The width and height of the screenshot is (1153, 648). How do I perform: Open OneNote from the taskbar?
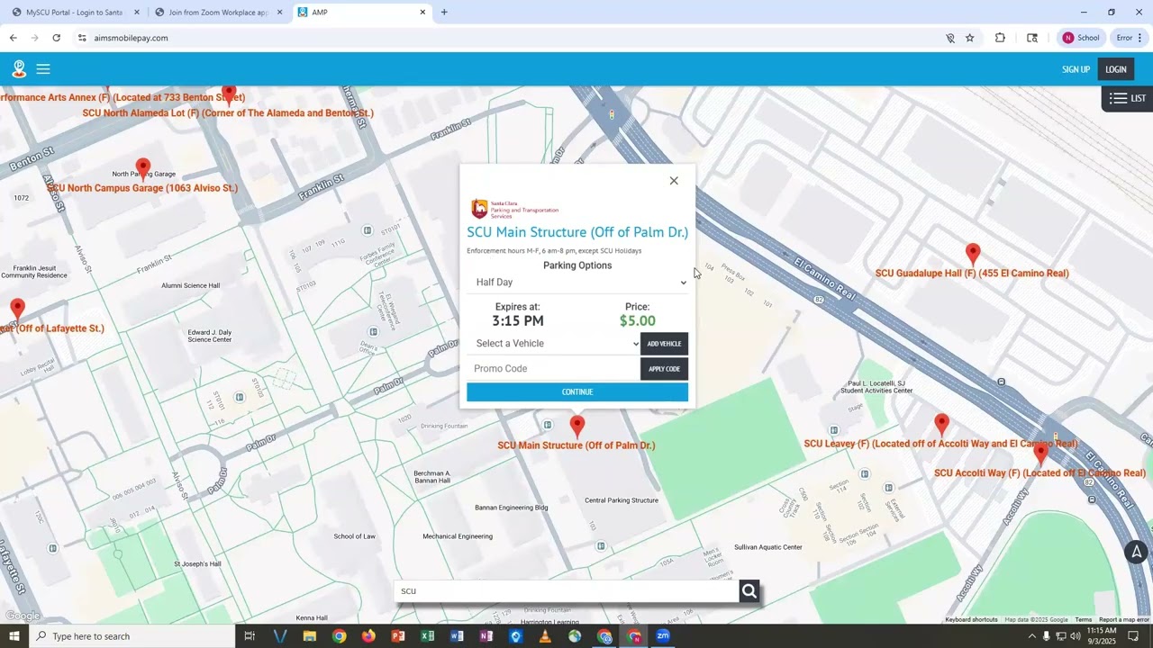point(486,636)
